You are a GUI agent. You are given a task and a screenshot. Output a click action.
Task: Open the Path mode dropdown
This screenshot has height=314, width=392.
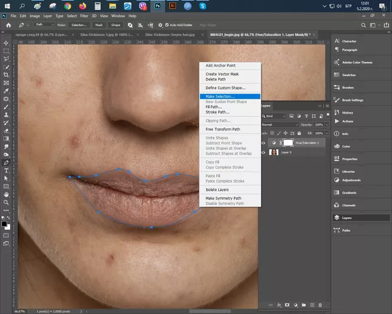click(x=44, y=25)
